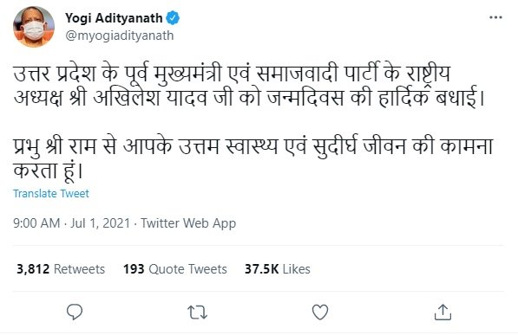
Task: Visit the @myogiadityanath handle
Action: [119, 35]
